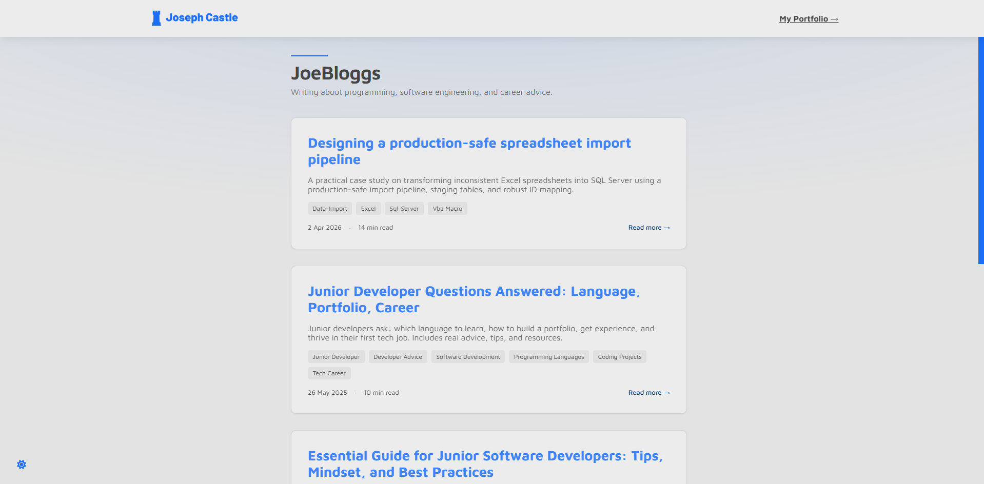Click the spreadsheet import post summary text
Viewport: 984px width, 484px height.
[x=484, y=185]
